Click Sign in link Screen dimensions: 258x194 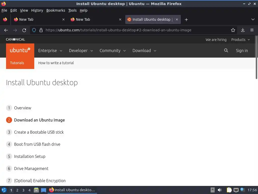(242, 51)
